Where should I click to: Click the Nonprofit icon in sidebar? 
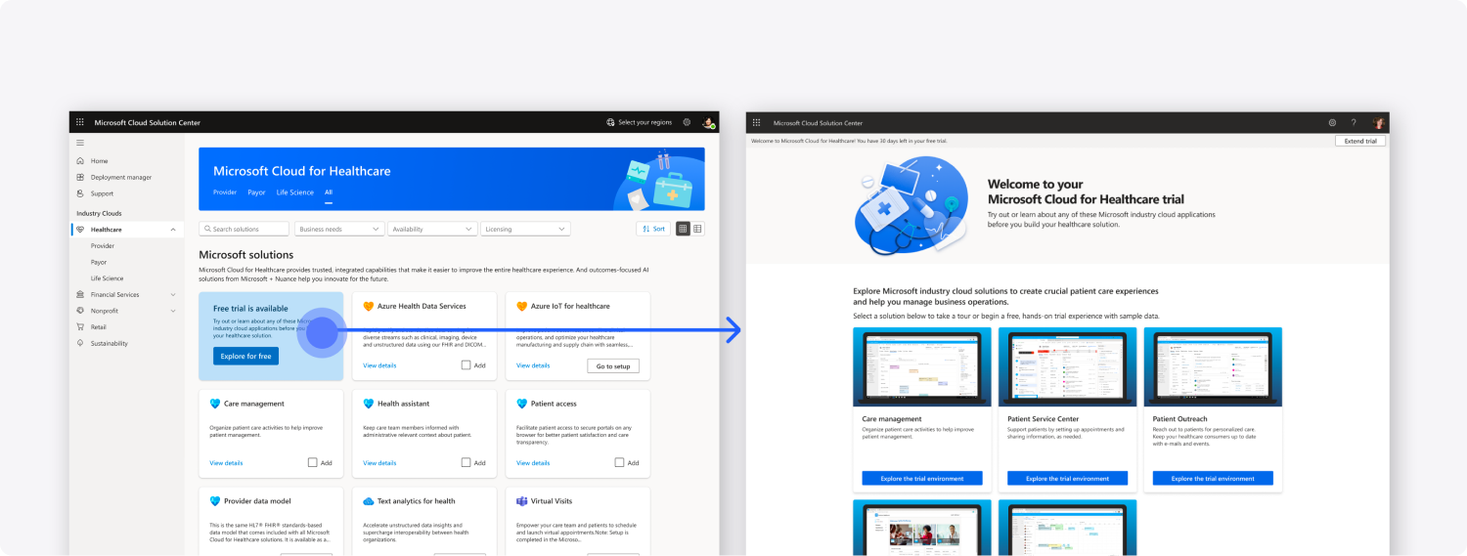(x=80, y=311)
